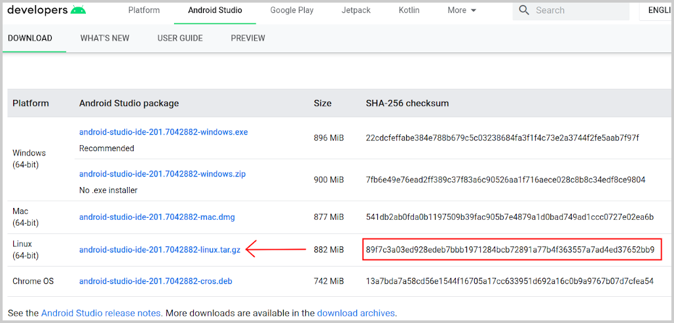This screenshot has height=323, width=674.
Task: Select the Android Studio nav item
Action: pyautogui.click(x=215, y=10)
